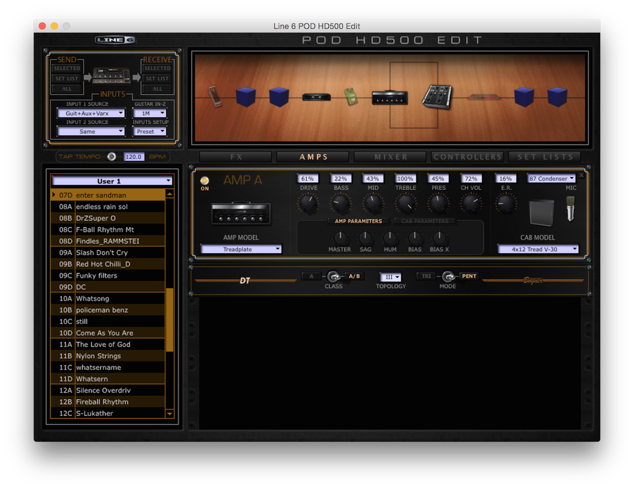The image size is (634, 490).
Task: Select the AMP PARAMETERS sub-tab
Action: (x=358, y=221)
